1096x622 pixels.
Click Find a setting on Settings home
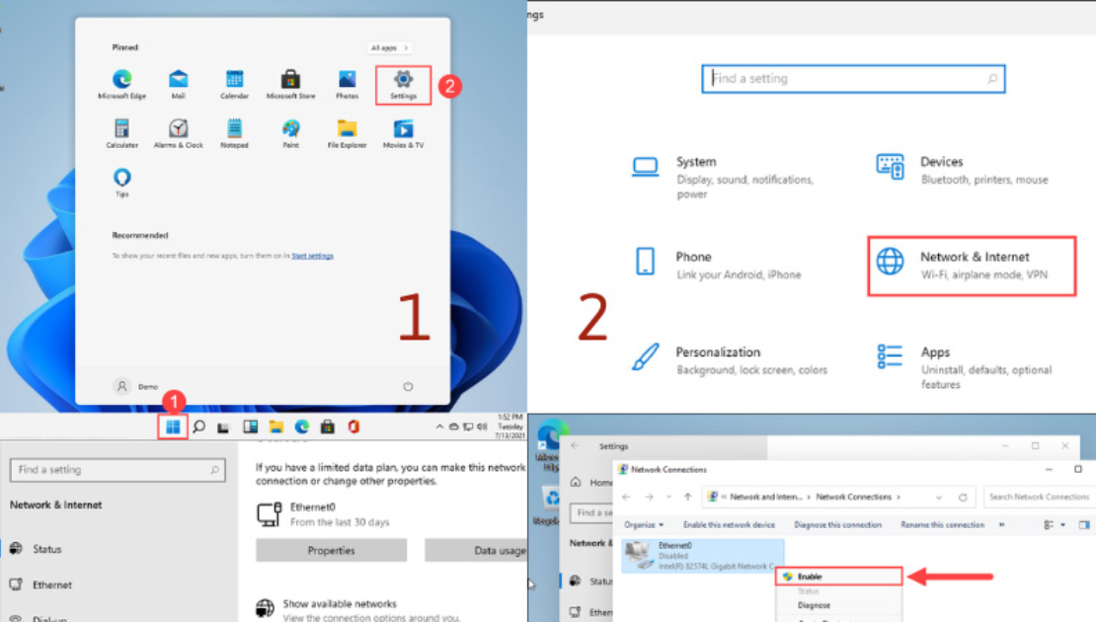click(853, 79)
